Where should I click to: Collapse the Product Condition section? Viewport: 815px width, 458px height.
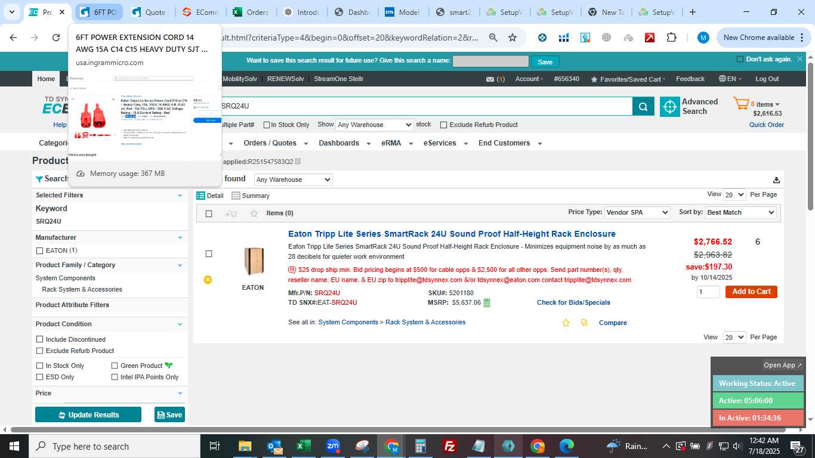180,324
